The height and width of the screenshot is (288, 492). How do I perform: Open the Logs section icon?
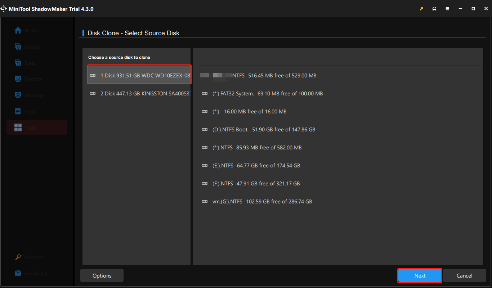coord(18,111)
